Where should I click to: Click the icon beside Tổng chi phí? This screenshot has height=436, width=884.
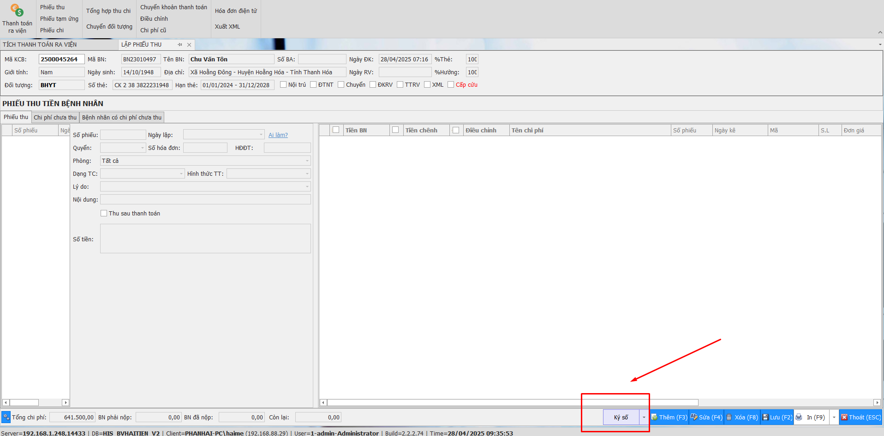coord(6,417)
